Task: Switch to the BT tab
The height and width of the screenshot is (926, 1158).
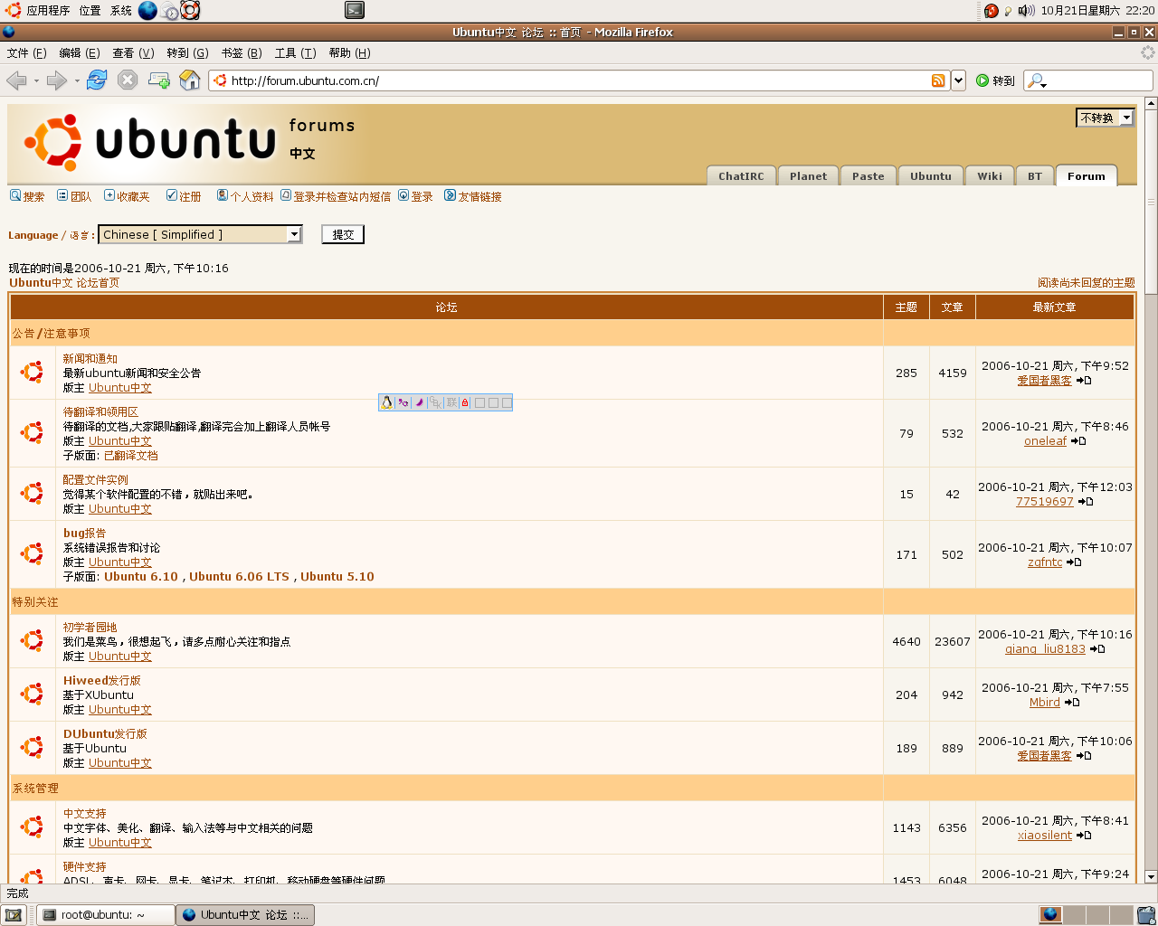Action: point(1035,176)
